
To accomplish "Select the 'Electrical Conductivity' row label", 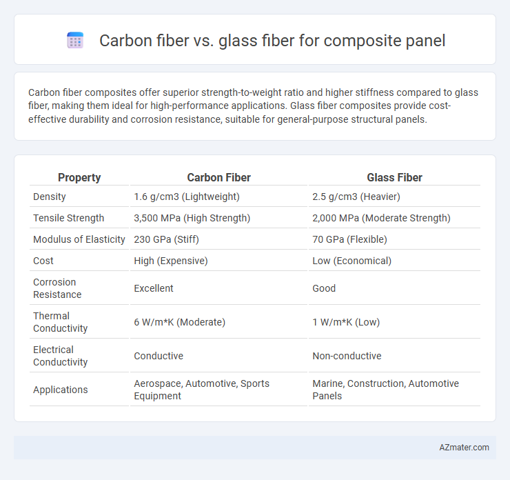I will (x=60, y=356).
